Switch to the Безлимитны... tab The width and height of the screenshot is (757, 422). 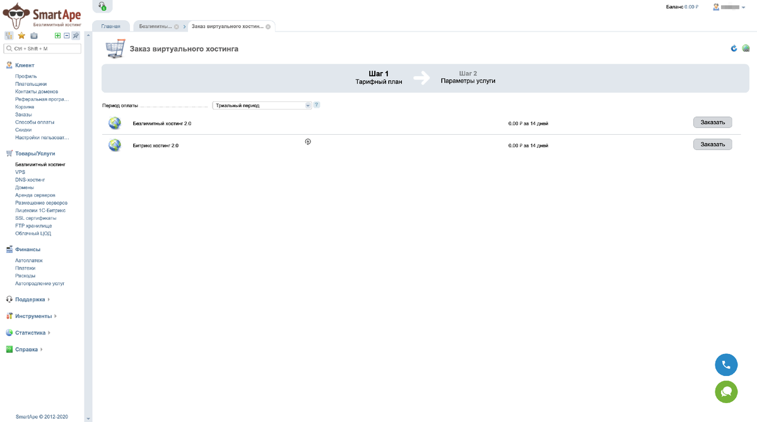(155, 26)
